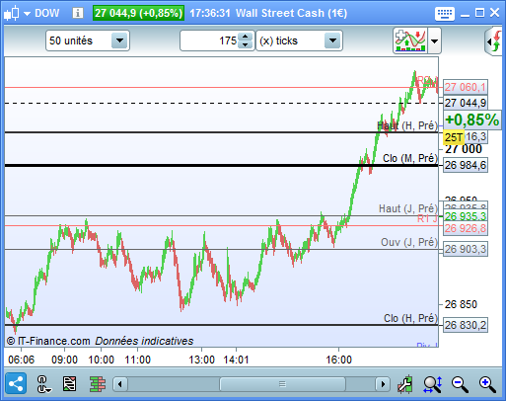
Task: Click the 09:00 time axis marker
Action: [x=64, y=360]
